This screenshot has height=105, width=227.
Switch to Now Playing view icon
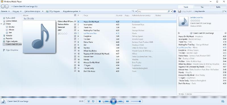pyautogui.click(x=222, y=101)
